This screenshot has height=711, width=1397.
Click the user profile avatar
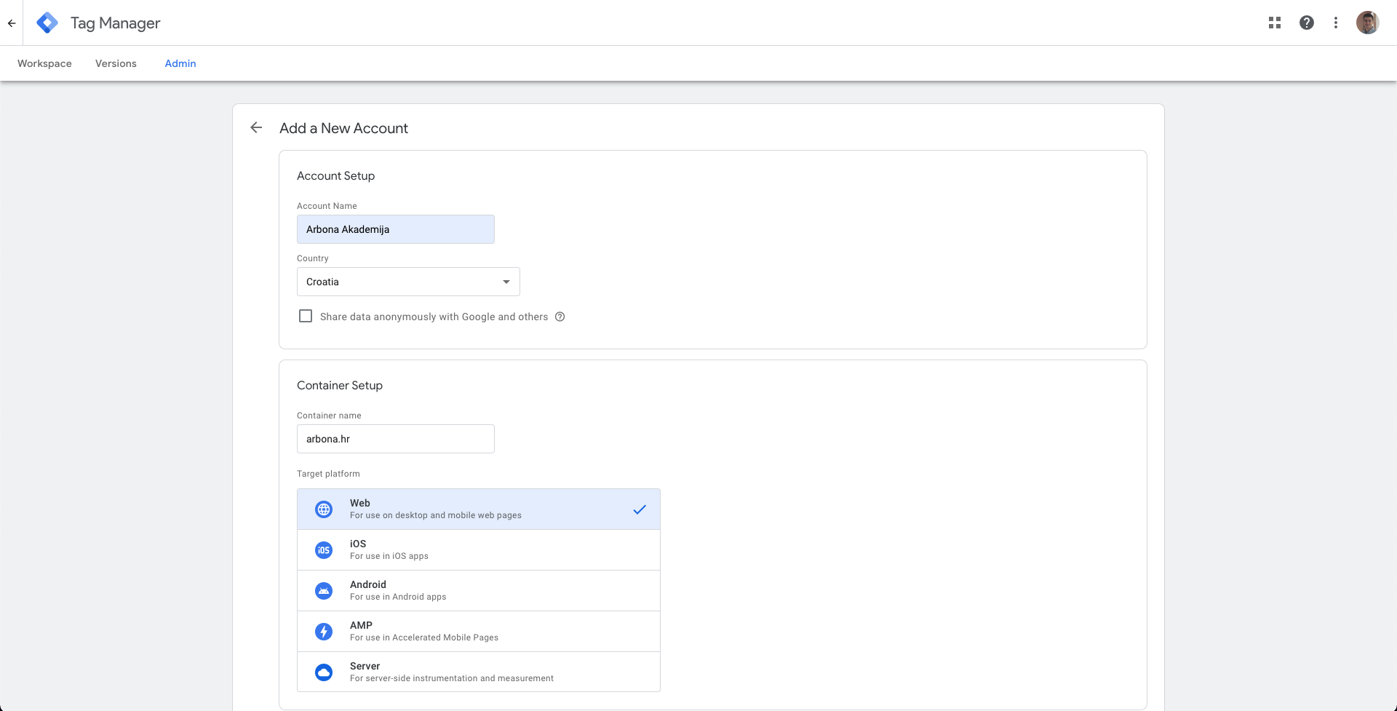coord(1367,23)
